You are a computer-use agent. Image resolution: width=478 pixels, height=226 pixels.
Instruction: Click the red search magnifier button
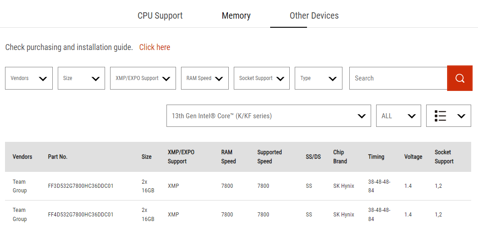460,78
